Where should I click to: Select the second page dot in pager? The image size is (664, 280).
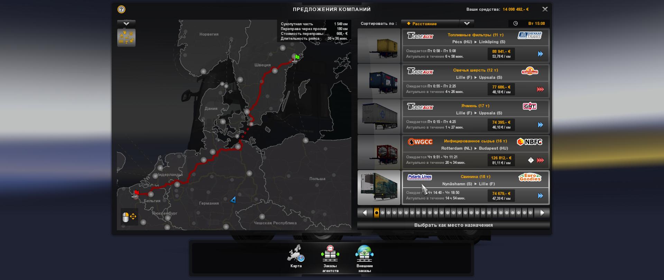[x=382, y=213]
